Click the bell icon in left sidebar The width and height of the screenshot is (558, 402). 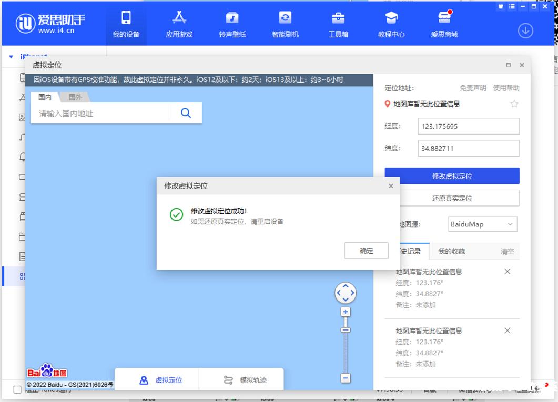[x=23, y=157]
